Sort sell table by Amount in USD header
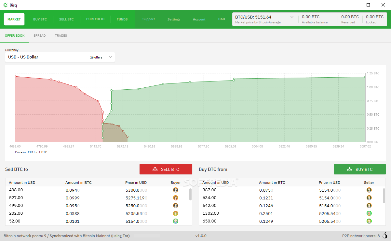 point(22,183)
